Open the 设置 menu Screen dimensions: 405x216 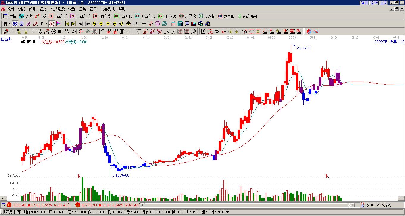72,9
